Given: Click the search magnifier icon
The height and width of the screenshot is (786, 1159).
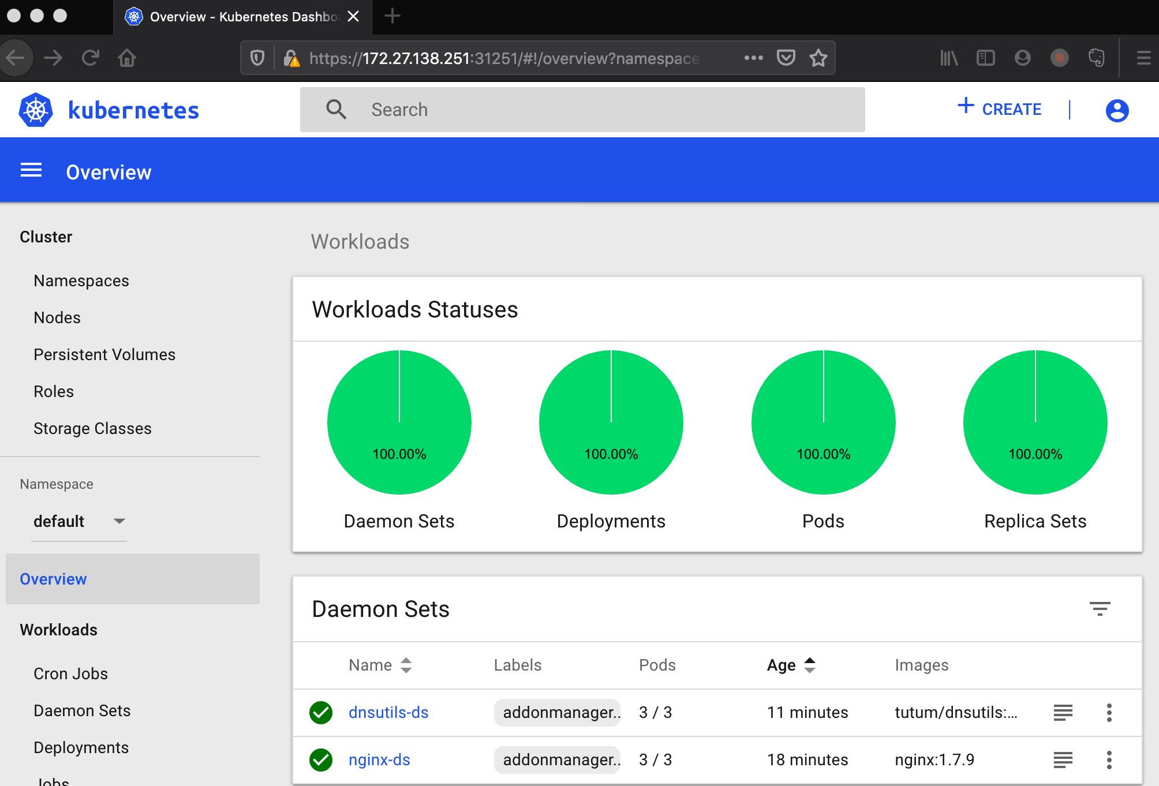Looking at the screenshot, I should [x=336, y=109].
